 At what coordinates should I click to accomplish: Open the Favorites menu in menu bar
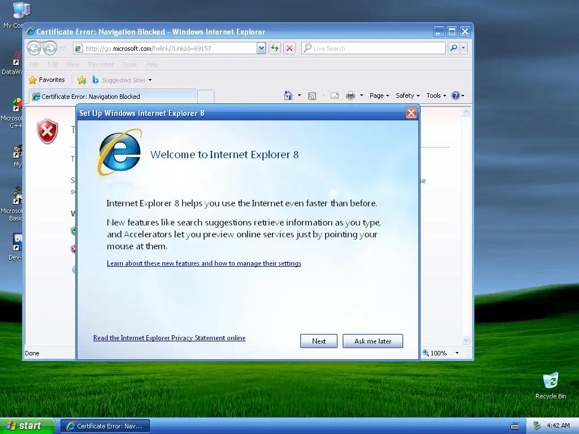(101, 64)
